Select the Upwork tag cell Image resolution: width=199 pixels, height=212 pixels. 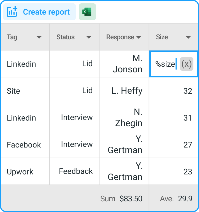tap(25, 172)
